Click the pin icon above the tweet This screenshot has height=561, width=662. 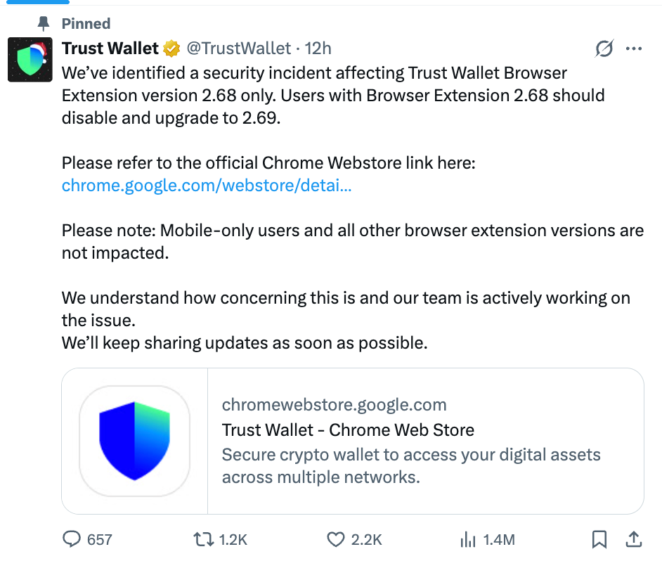click(x=43, y=22)
